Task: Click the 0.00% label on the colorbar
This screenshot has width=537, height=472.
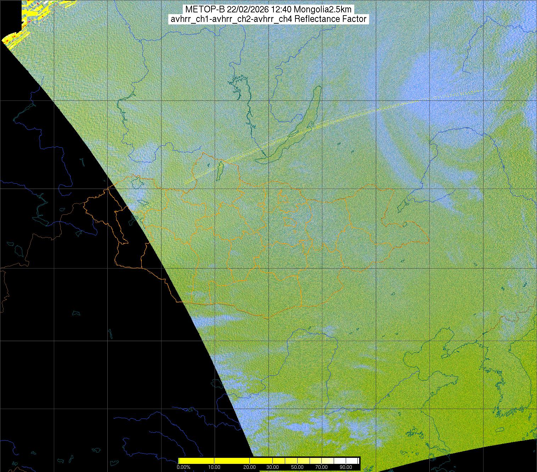Action: (183, 467)
